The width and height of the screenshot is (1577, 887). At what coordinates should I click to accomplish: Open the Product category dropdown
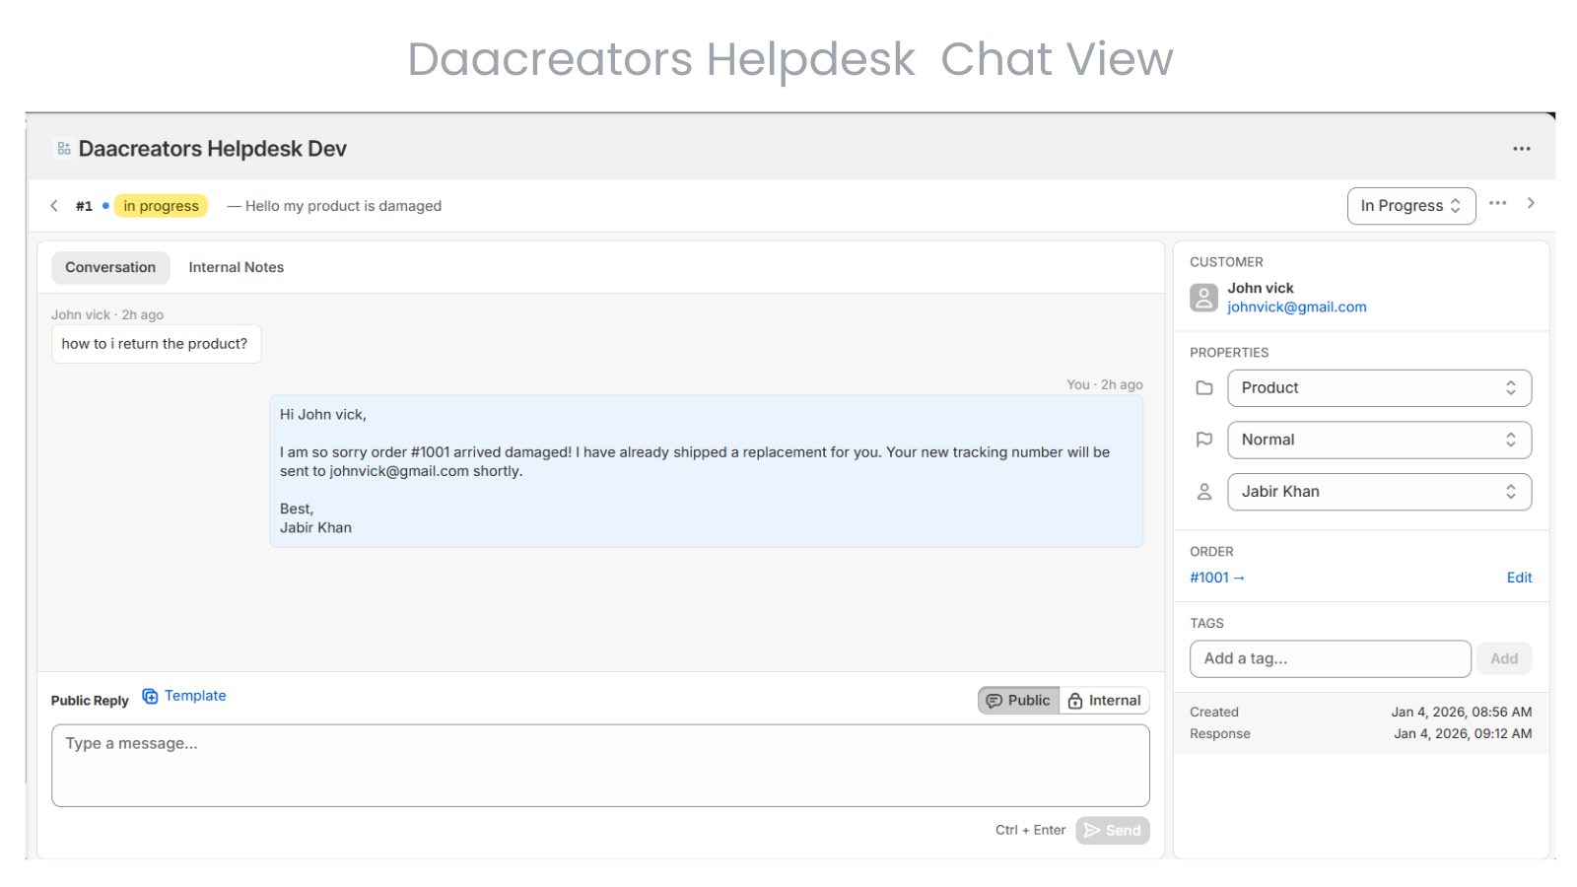[x=1378, y=387]
